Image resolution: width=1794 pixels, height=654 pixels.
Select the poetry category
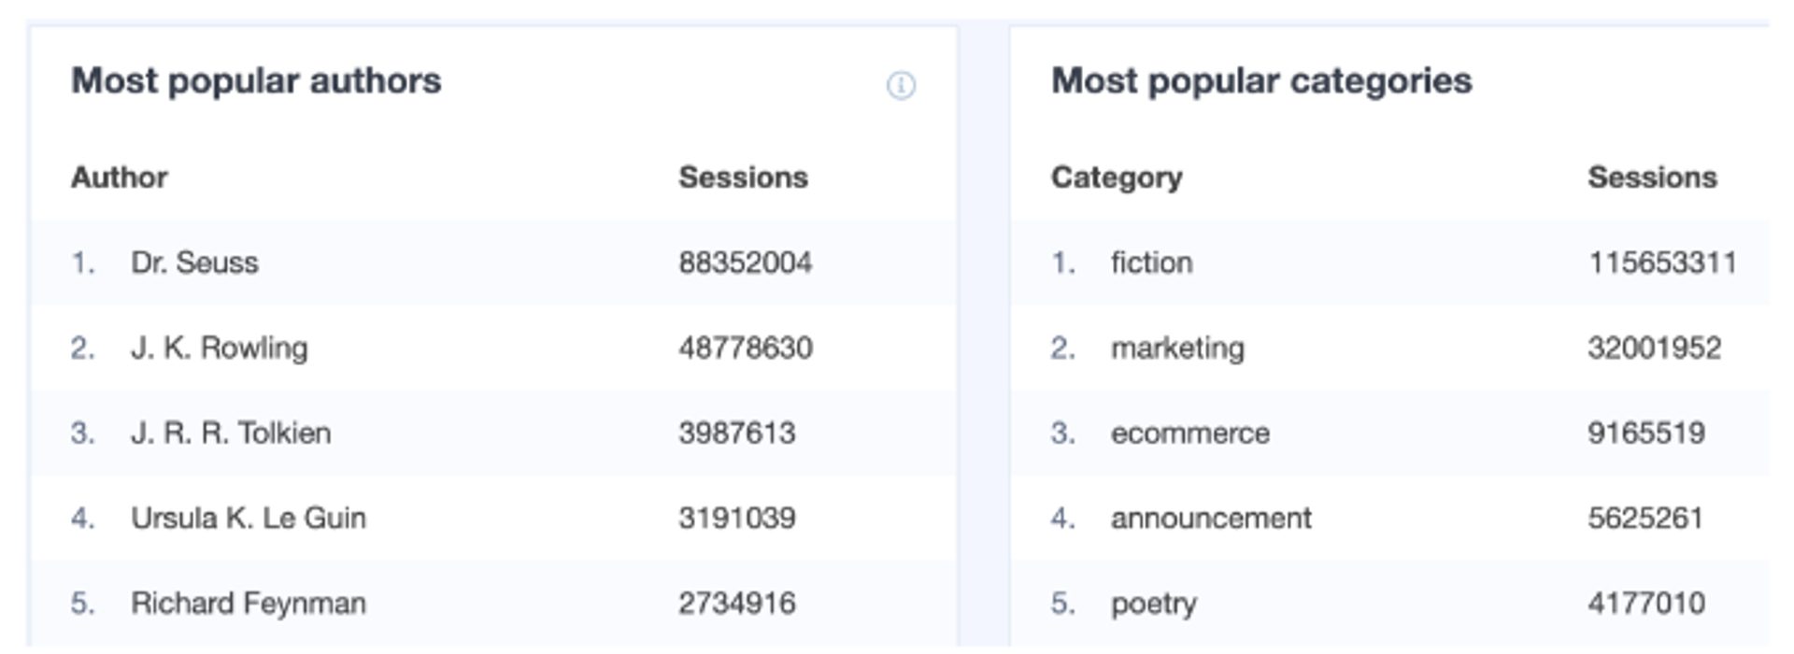click(1153, 603)
